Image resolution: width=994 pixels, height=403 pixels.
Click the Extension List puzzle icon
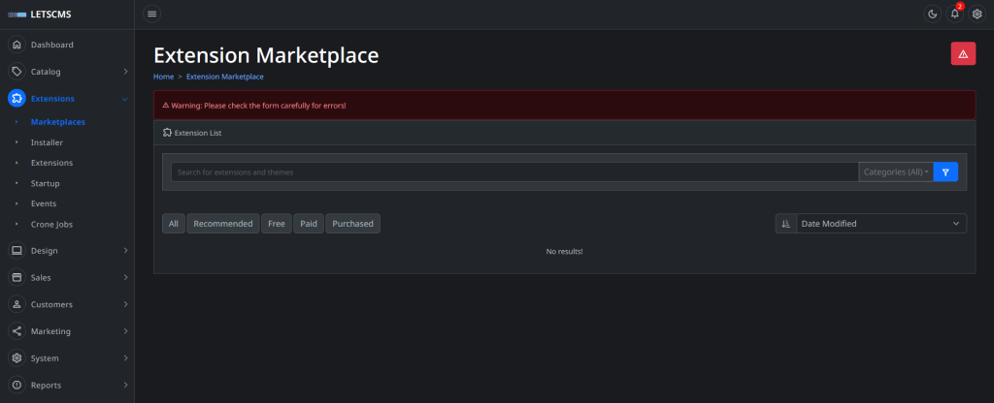(167, 133)
